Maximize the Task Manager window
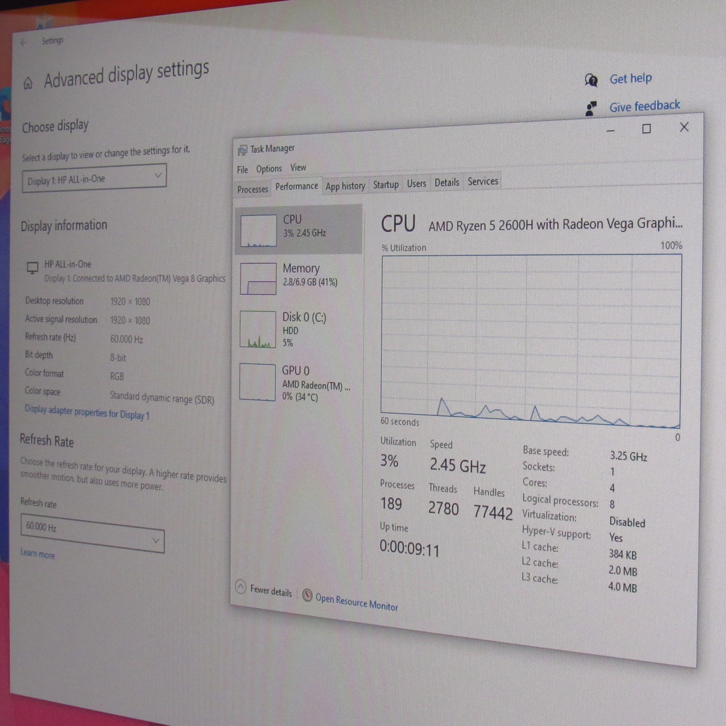 click(647, 129)
